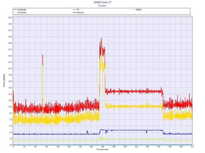The image size is (205, 153).
Task: Click the Time (seconds) axis label
Action: [102, 149]
